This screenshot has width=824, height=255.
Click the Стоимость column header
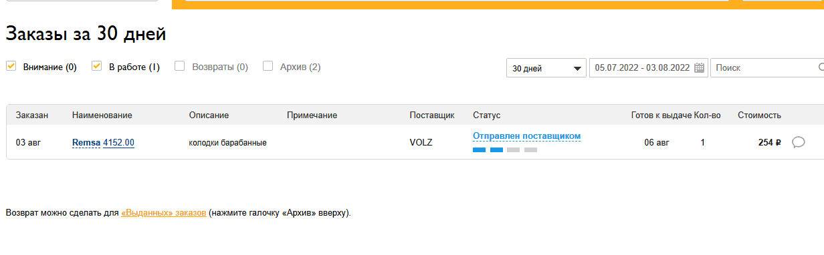click(x=759, y=115)
